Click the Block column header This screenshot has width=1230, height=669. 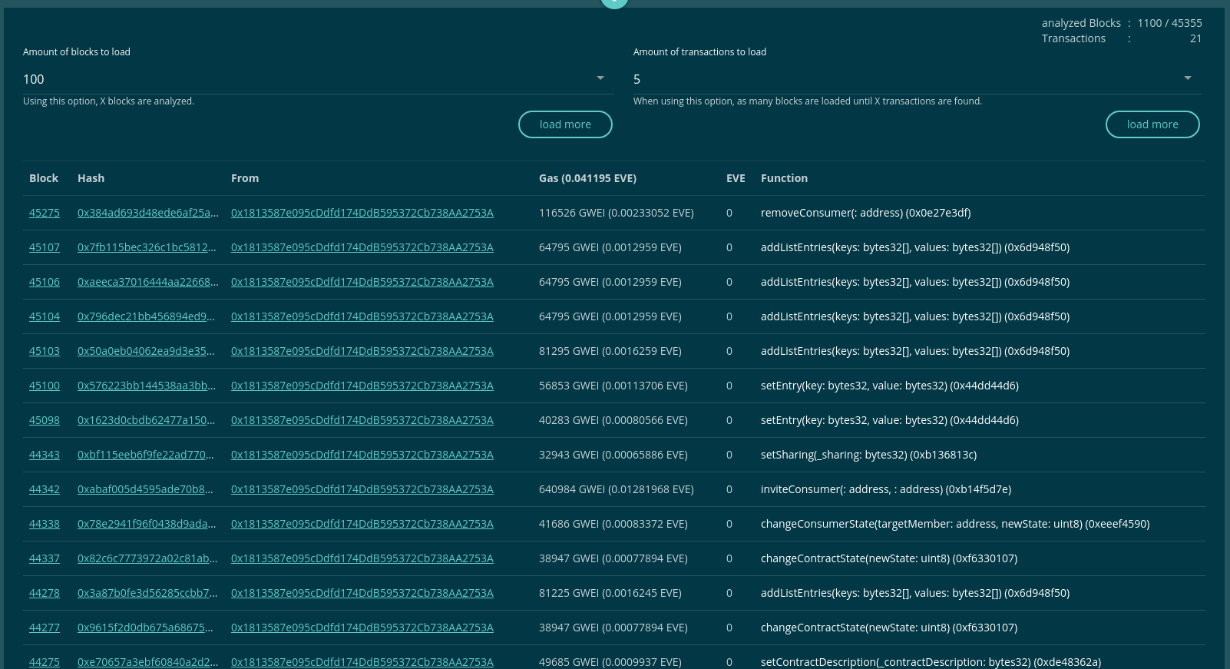(44, 178)
